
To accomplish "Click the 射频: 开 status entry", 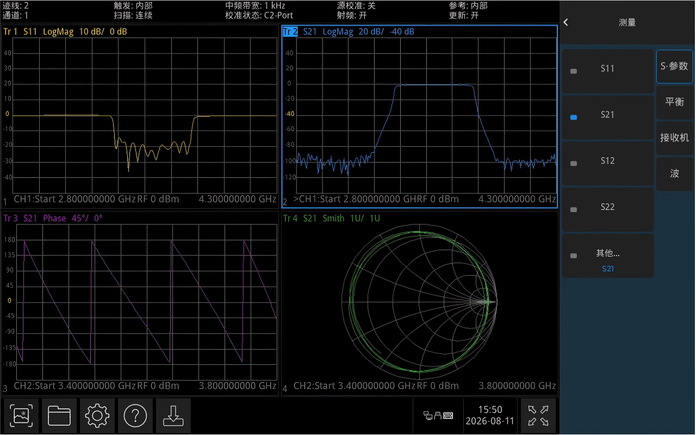I will [x=352, y=15].
